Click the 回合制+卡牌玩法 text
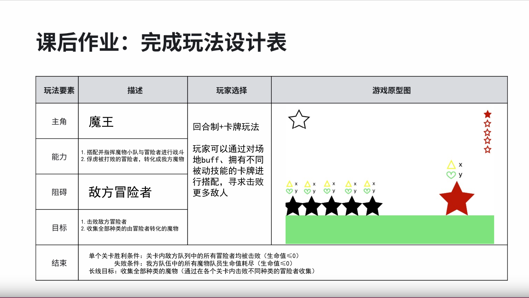This screenshot has width=529, height=298. coord(226,127)
